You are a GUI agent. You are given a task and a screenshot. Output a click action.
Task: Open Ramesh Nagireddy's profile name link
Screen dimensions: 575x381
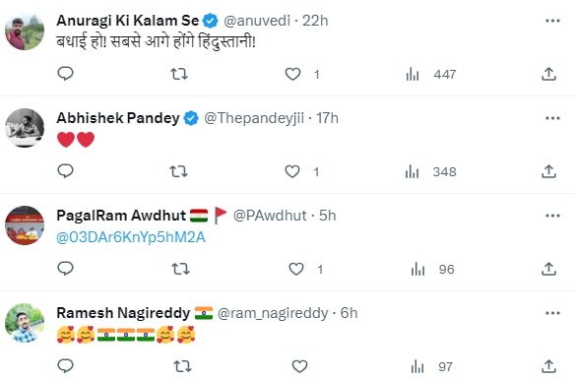(x=123, y=313)
